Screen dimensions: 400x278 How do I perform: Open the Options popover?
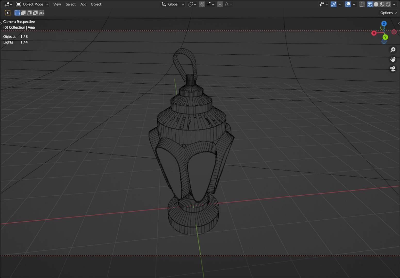[388, 13]
